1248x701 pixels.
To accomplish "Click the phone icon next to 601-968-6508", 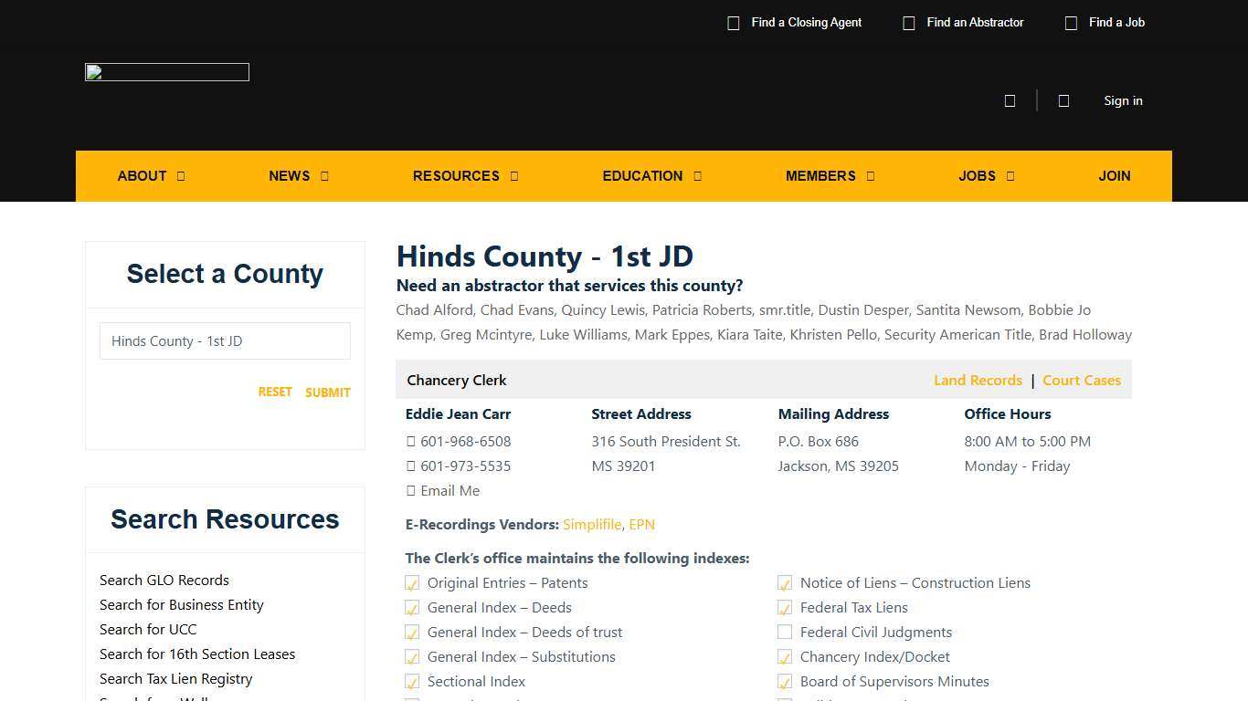I will (411, 441).
